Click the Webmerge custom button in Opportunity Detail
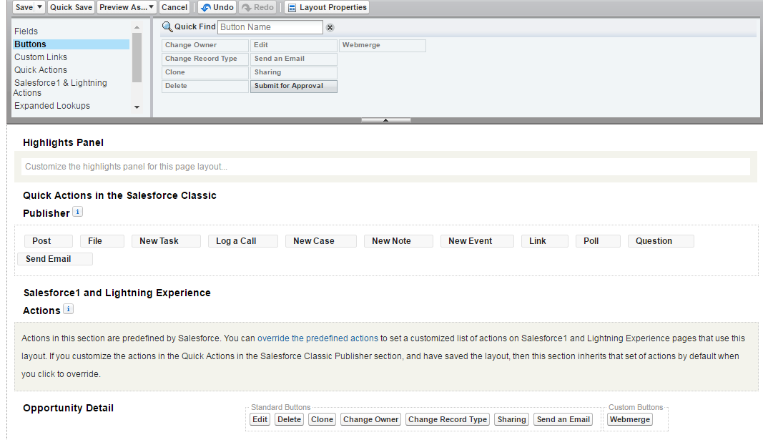Screen dimensions: 763x440 [x=629, y=419]
